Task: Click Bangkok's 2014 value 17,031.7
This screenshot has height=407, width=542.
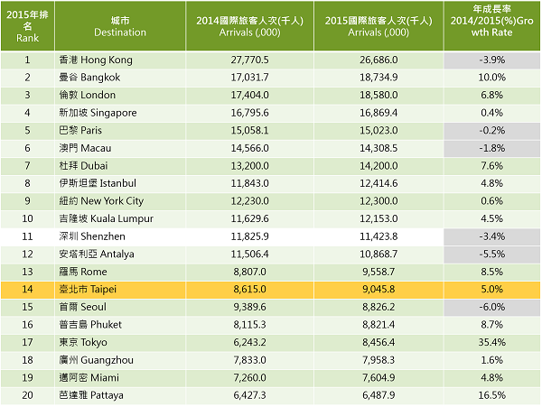Action: [249, 78]
